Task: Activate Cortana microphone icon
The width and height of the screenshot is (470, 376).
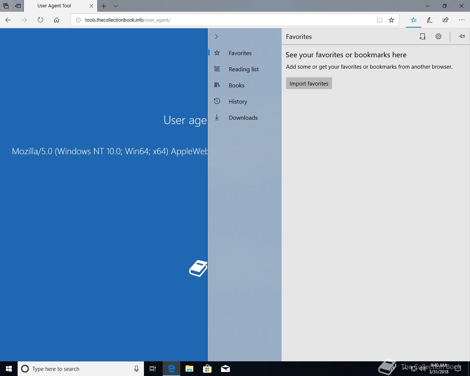Action: pyautogui.click(x=136, y=369)
